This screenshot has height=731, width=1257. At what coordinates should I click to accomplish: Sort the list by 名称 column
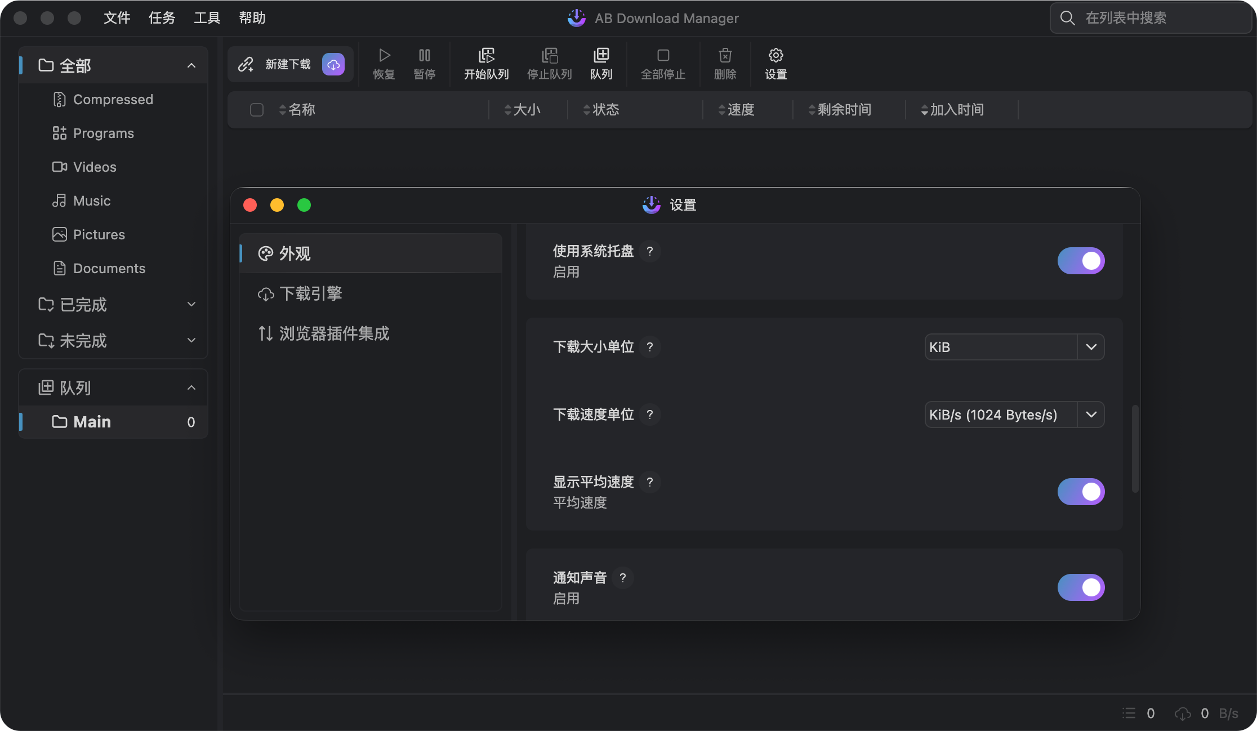[297, 110]
